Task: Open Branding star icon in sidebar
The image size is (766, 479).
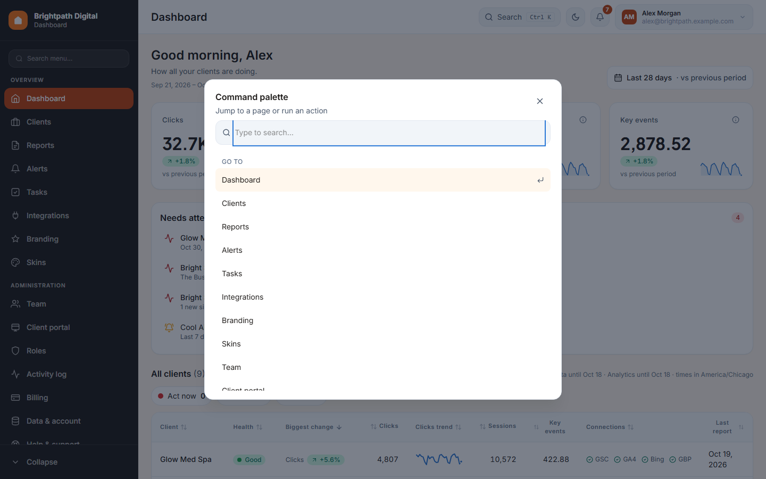Action: (15, 239)
